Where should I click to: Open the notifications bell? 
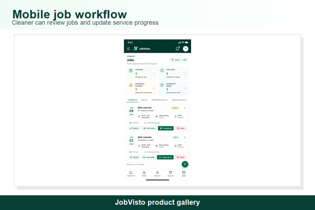pos(177,48)
